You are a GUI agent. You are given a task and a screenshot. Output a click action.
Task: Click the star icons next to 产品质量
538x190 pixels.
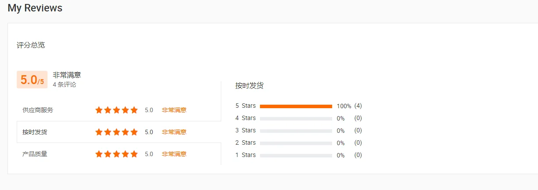click(x=117, y=154)
